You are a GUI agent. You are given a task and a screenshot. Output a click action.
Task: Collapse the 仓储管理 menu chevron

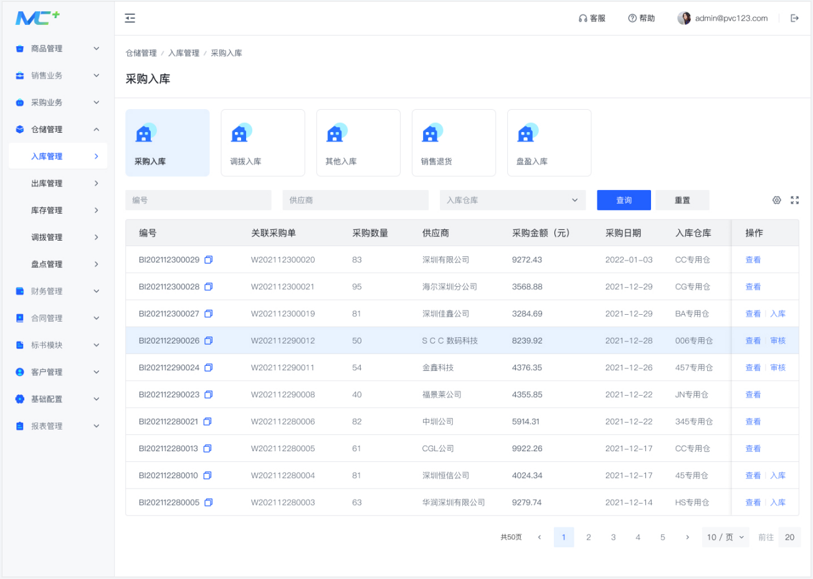(96, 130)
